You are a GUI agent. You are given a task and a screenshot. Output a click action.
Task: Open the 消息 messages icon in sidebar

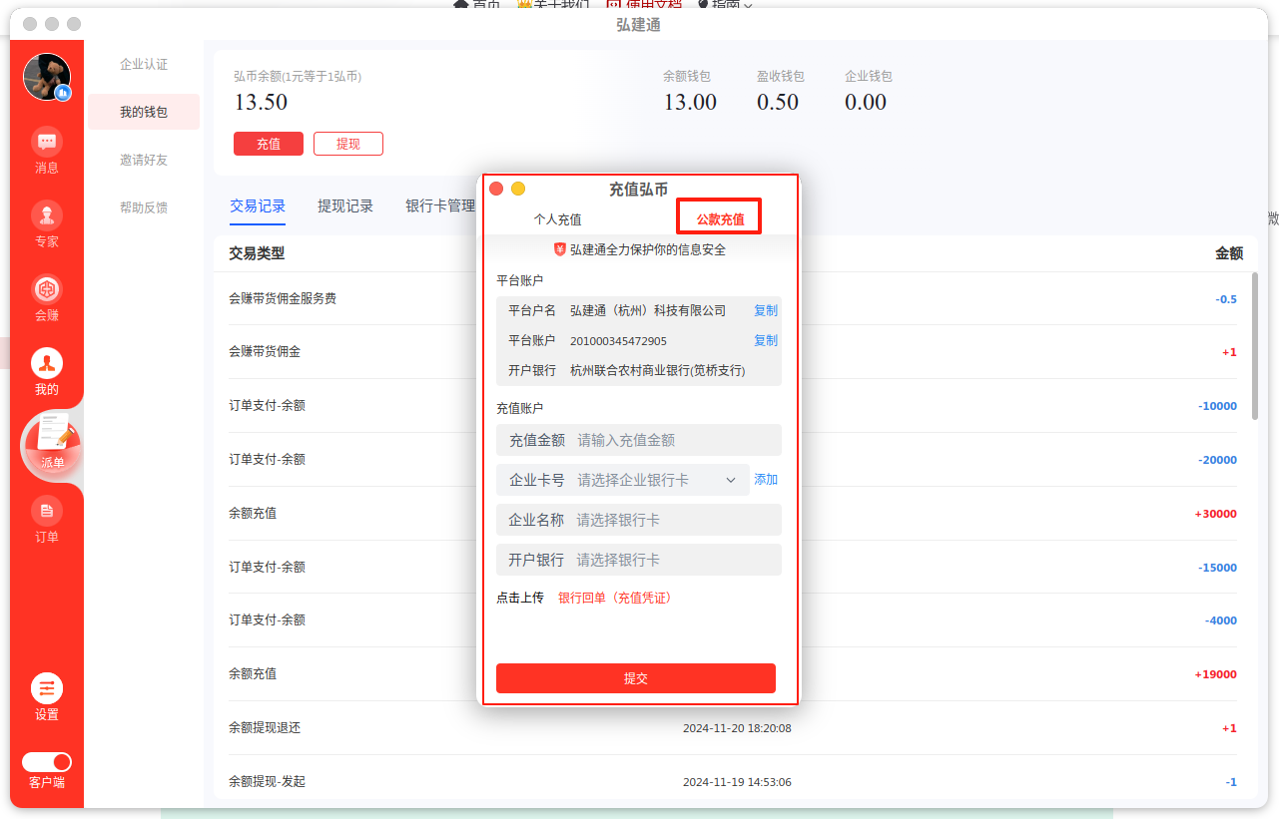point(47,143)
